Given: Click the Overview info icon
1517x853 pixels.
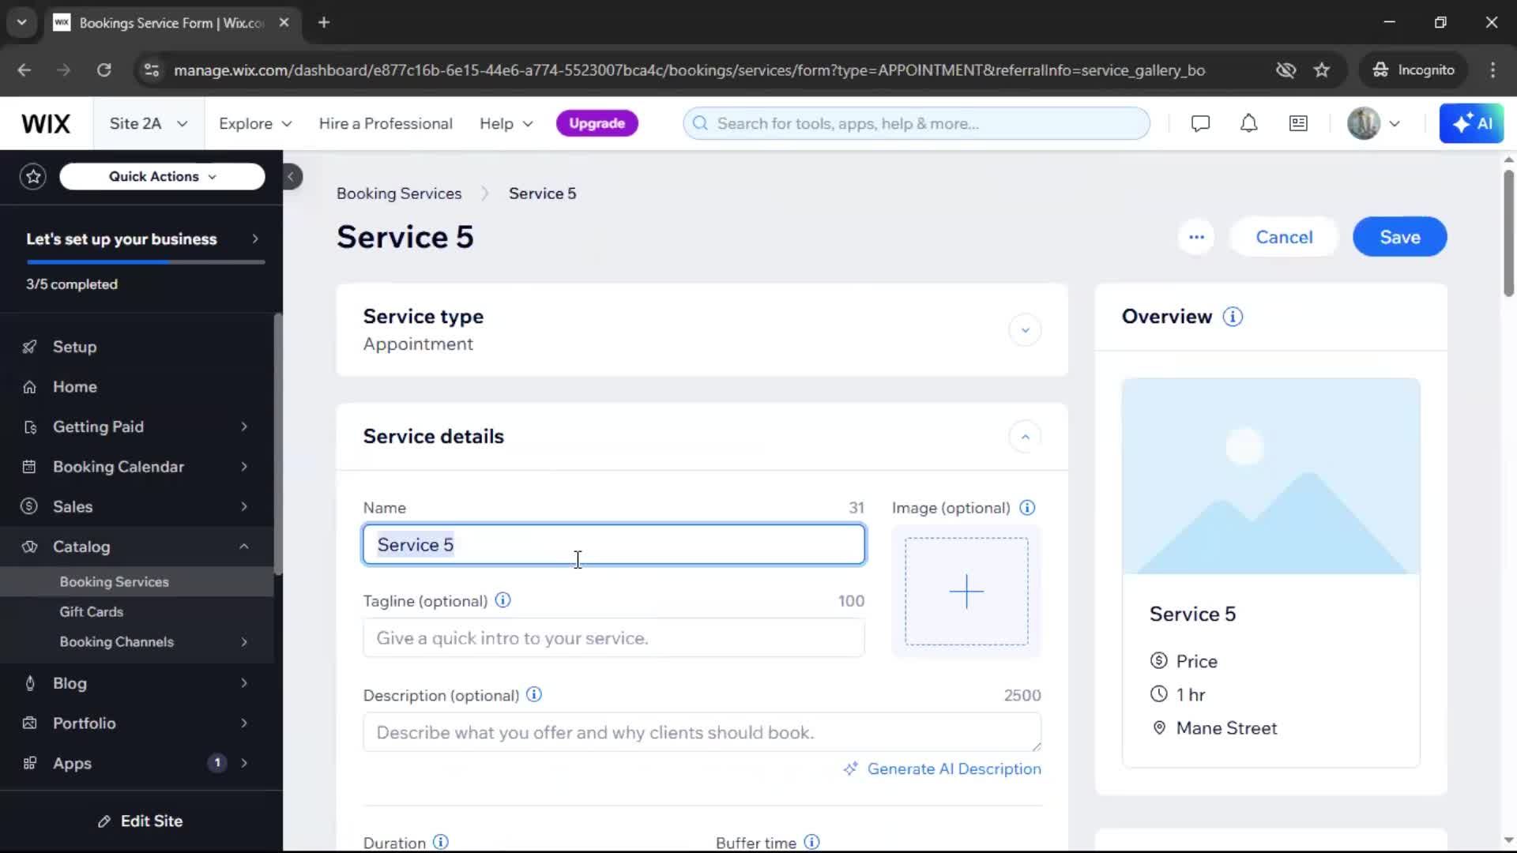Looking at the screenshot, I should (x=1233, y=317).
